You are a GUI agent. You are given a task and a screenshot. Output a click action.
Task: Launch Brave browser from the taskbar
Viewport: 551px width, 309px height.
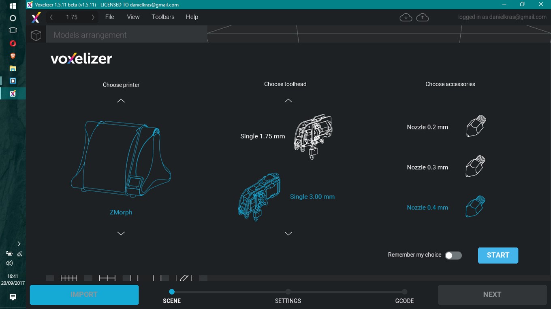point(13,56)
